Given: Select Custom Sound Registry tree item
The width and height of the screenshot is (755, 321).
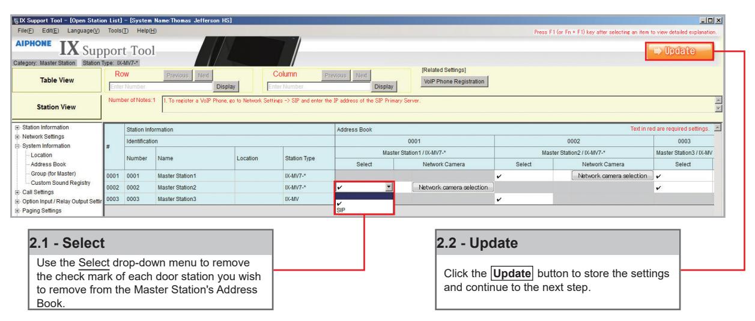Looking at the screenshot, I should click(60, 182).
